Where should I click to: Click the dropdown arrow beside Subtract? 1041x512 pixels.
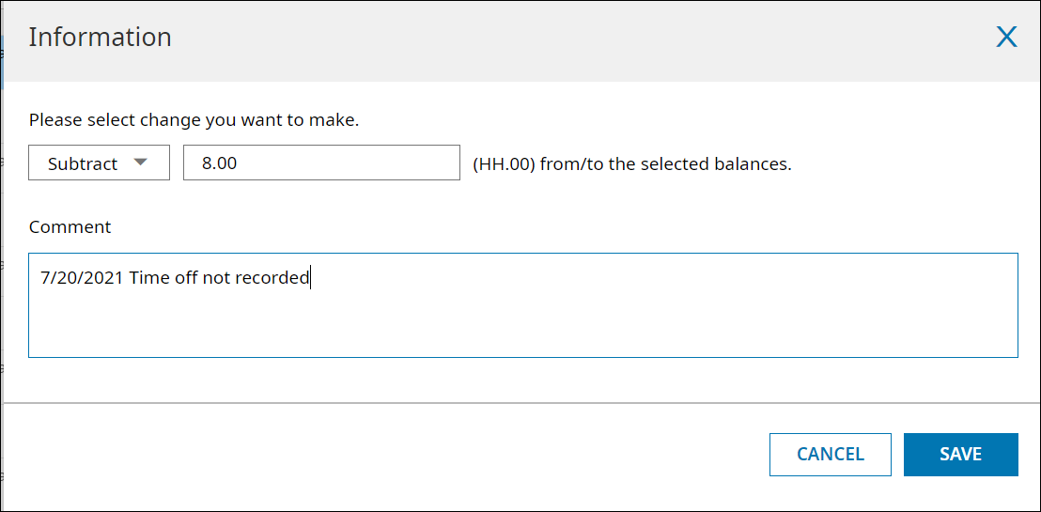point(141,162)
